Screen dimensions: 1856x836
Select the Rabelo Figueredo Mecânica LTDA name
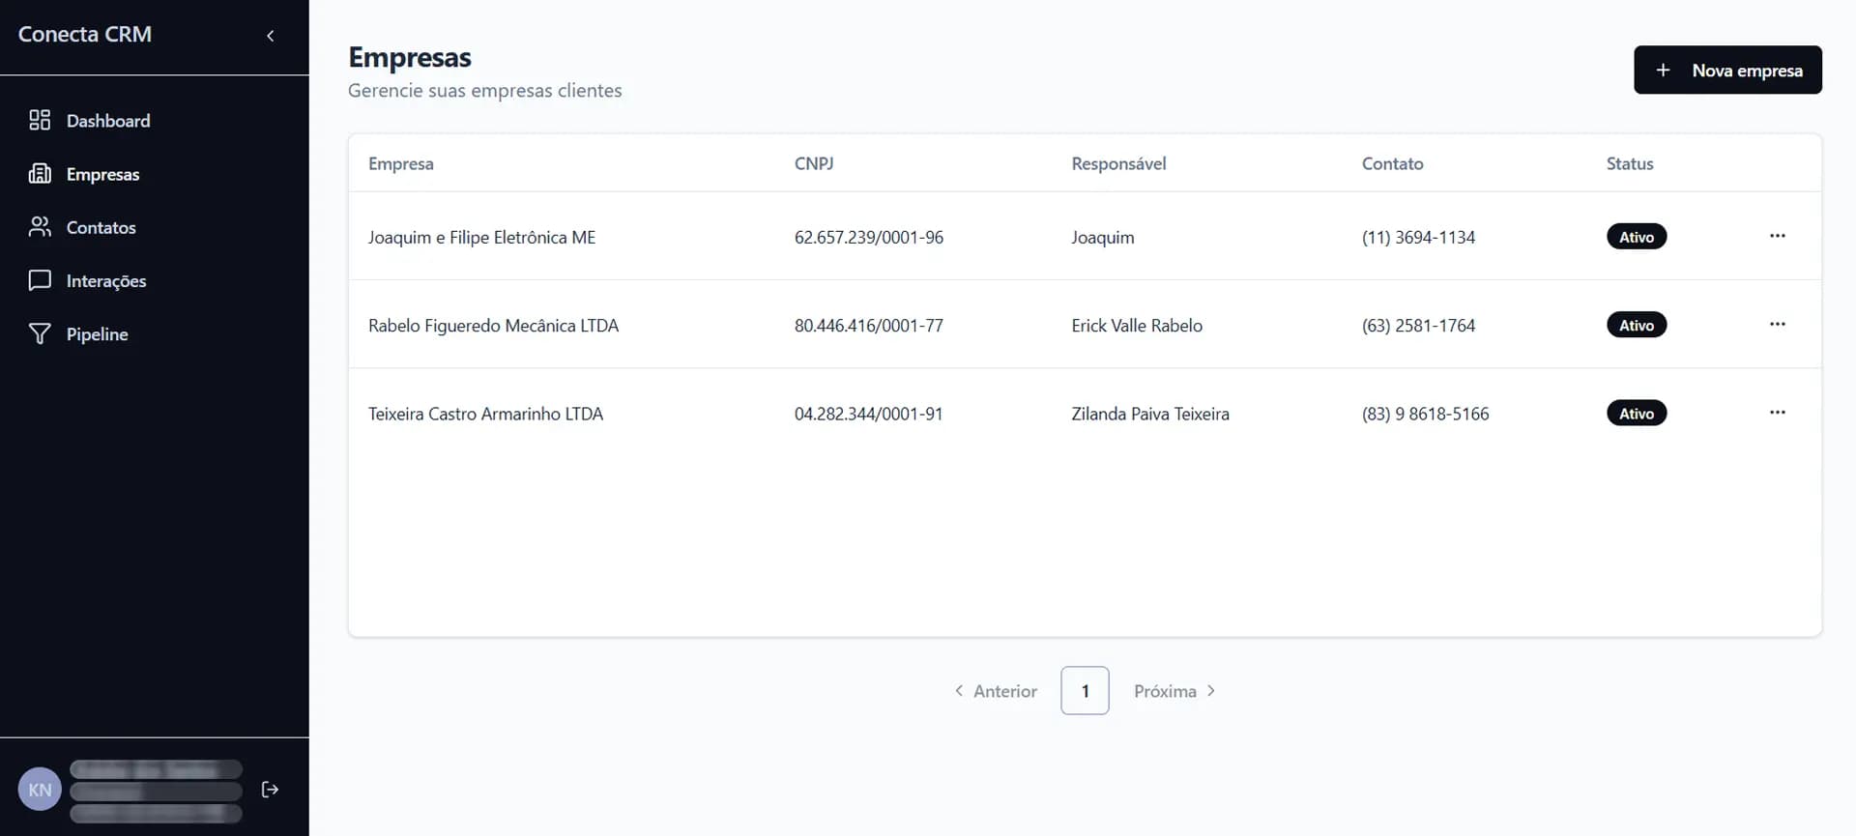[493, 326]
